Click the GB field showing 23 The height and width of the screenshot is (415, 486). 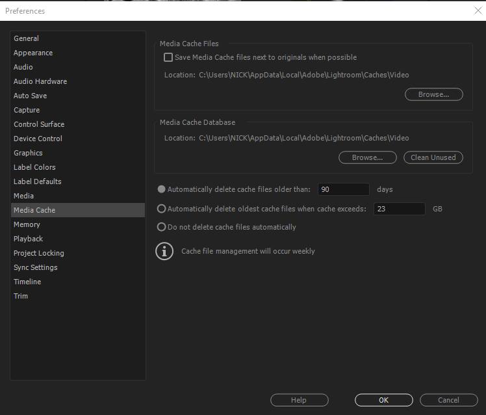pos(399,209)
